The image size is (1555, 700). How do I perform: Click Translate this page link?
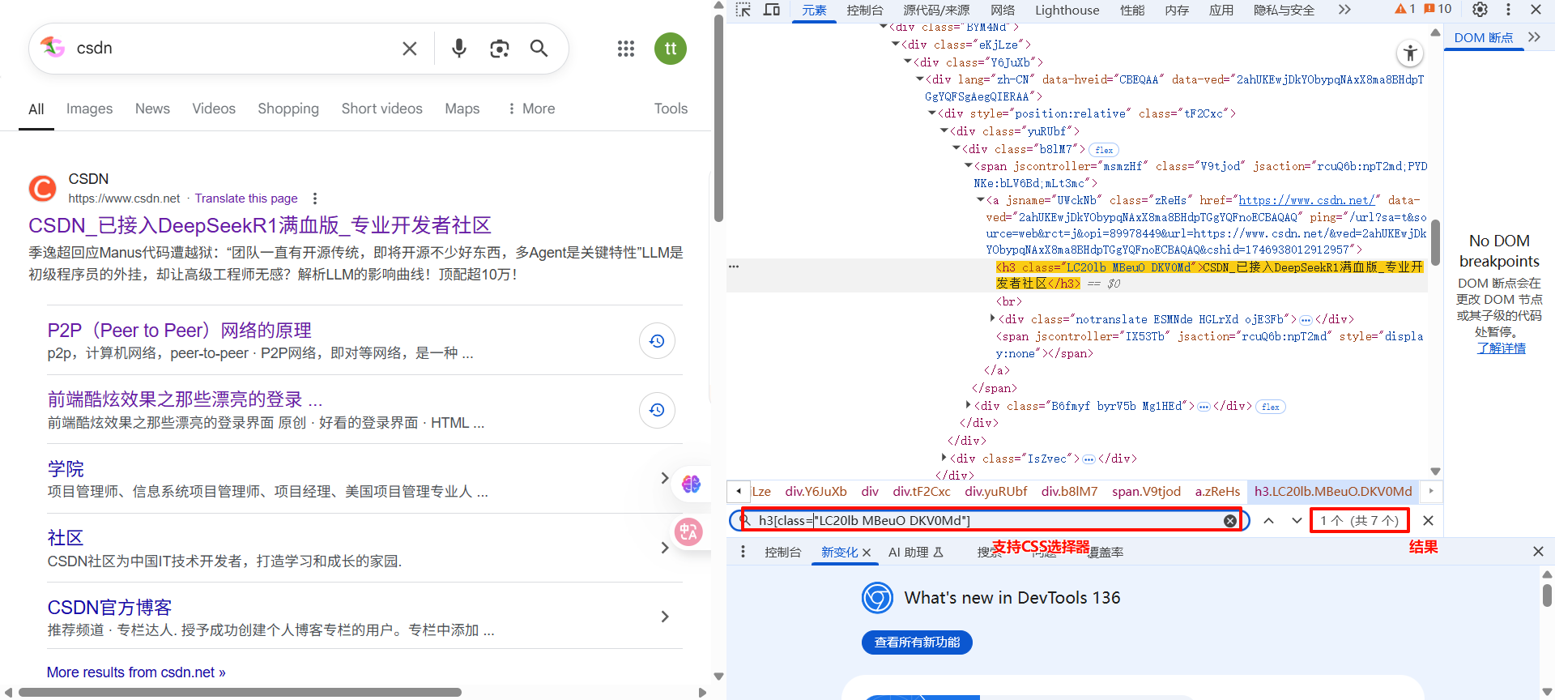point(246,198)
